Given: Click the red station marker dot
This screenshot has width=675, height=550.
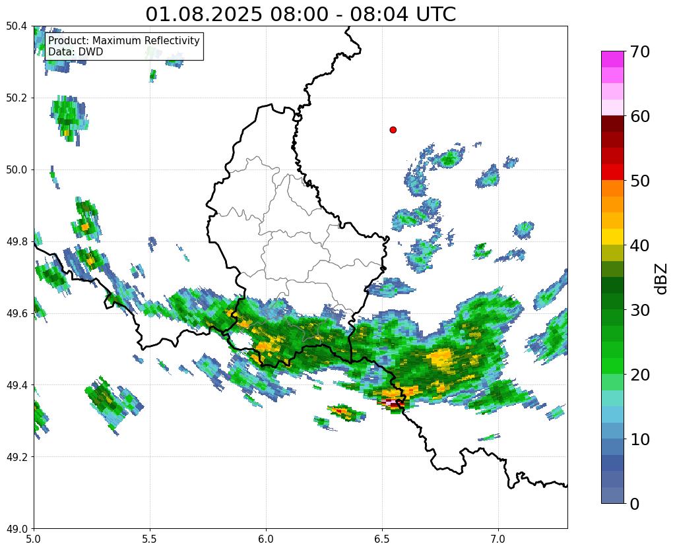Looking at the screenshot, I should point(393,129).
